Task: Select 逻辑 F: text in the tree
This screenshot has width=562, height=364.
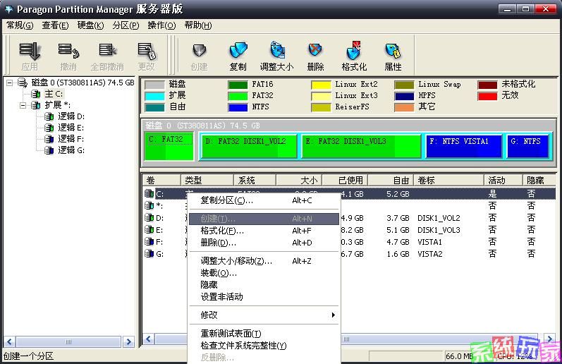Action: [x=71, y=139]
